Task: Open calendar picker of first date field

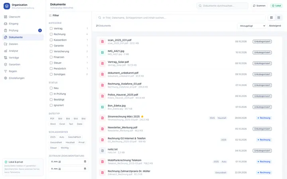Action: [85, 161]
